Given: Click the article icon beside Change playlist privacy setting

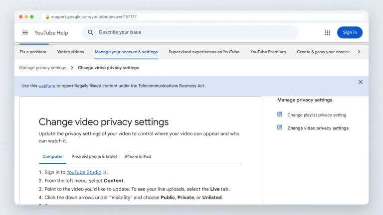Looking at the screenshot, I should coord(280,114).
